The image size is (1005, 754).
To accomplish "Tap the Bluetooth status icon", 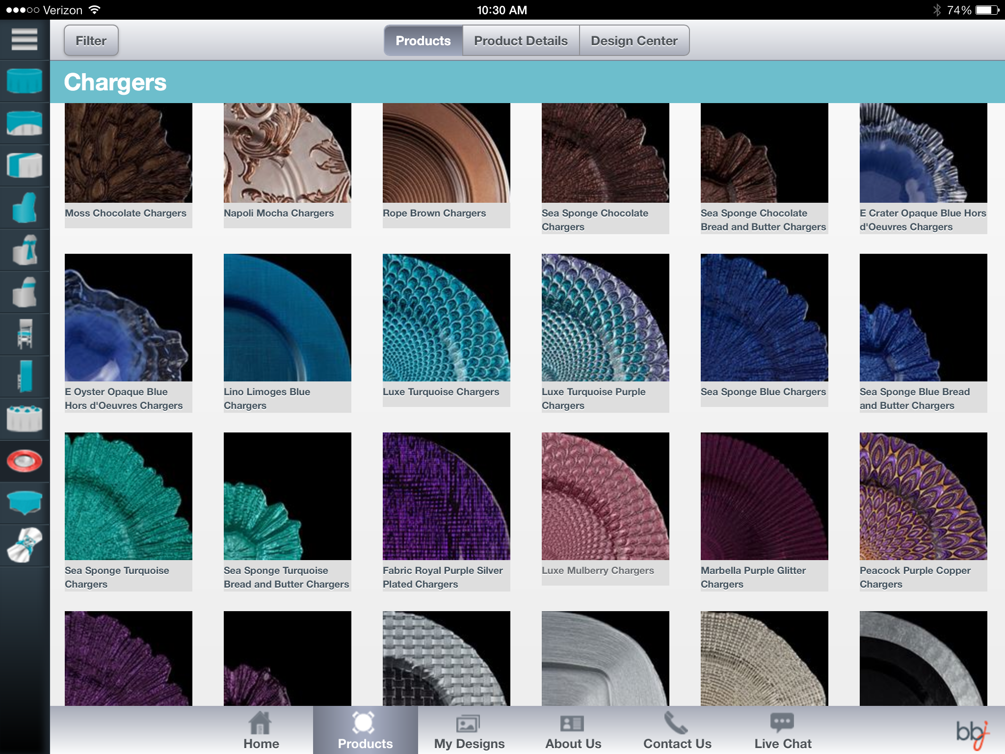I will (937, 10).
